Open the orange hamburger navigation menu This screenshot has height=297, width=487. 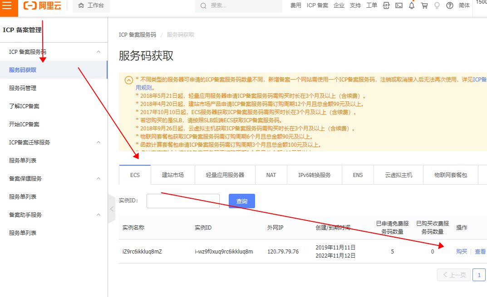7,5
